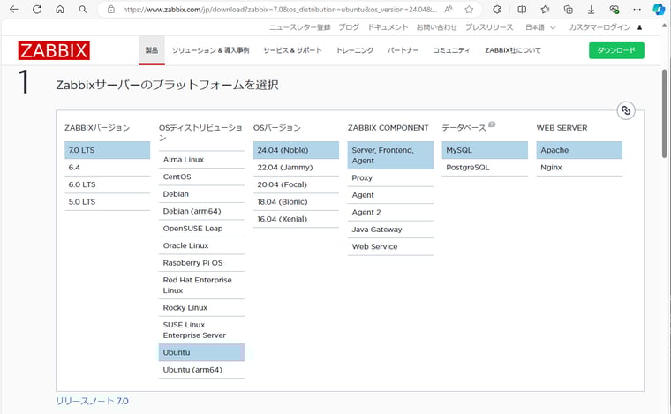Choose Red Hat Enterprise Linux distribution

point(201,285)
